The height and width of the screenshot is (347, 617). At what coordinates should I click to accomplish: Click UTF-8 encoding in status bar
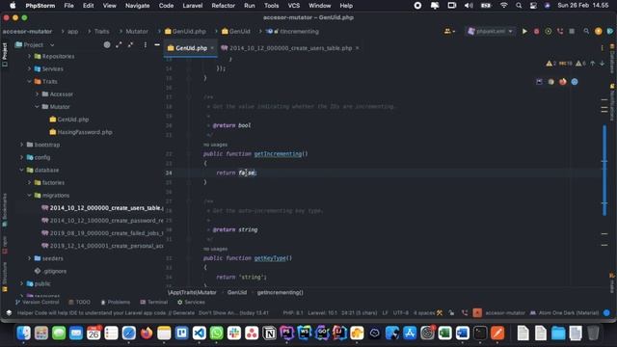(x=401, y=312)
